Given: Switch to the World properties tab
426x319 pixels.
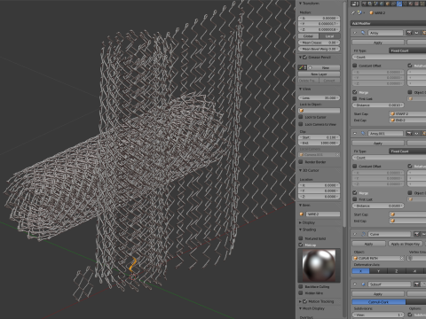Looking at the screenshot, I should (383, 4).
